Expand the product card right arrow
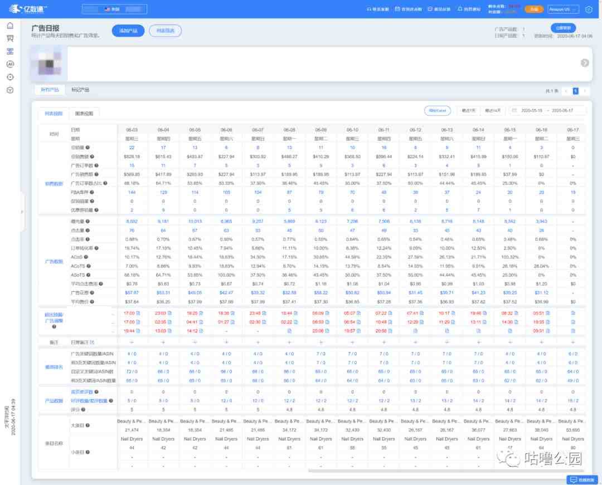Screen dimensions: 602x485 pyautogui.click(x=585, y=63)
